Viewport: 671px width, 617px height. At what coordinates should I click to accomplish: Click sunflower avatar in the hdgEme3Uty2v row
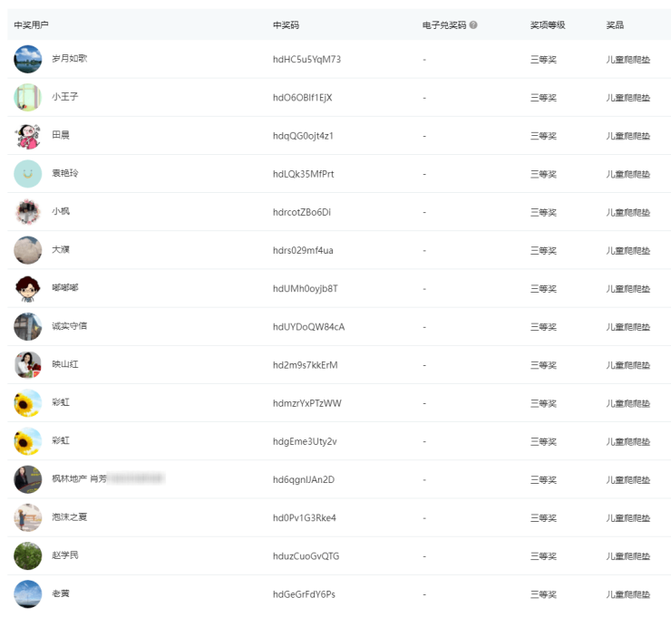(x=28, y=441)
